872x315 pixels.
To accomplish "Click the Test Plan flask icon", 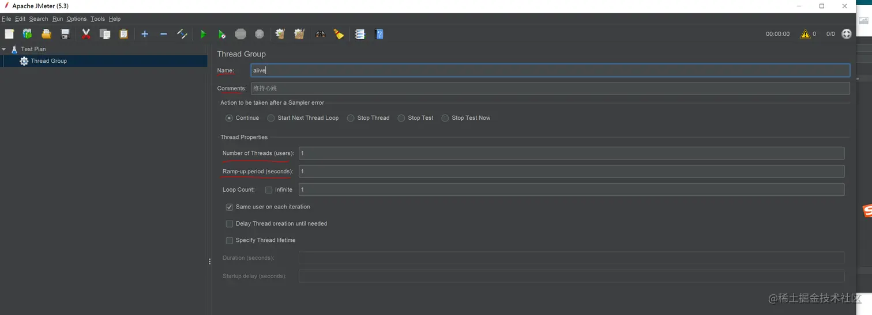I will point(14,49).
